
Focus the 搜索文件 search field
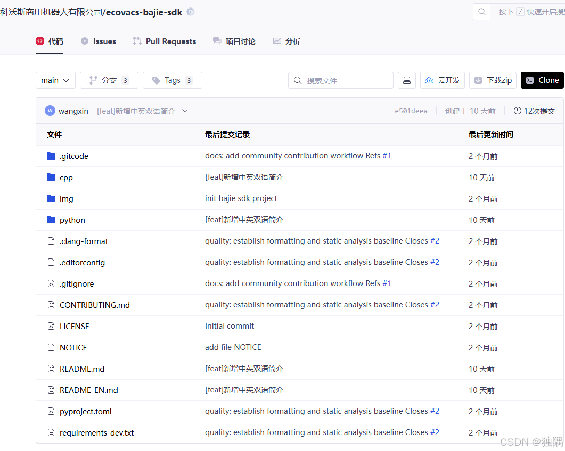click(340, 80)
